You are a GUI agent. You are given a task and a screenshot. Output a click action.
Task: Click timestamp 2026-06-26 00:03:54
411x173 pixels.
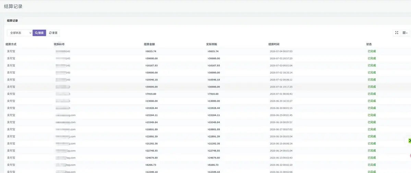click(281, 136)
